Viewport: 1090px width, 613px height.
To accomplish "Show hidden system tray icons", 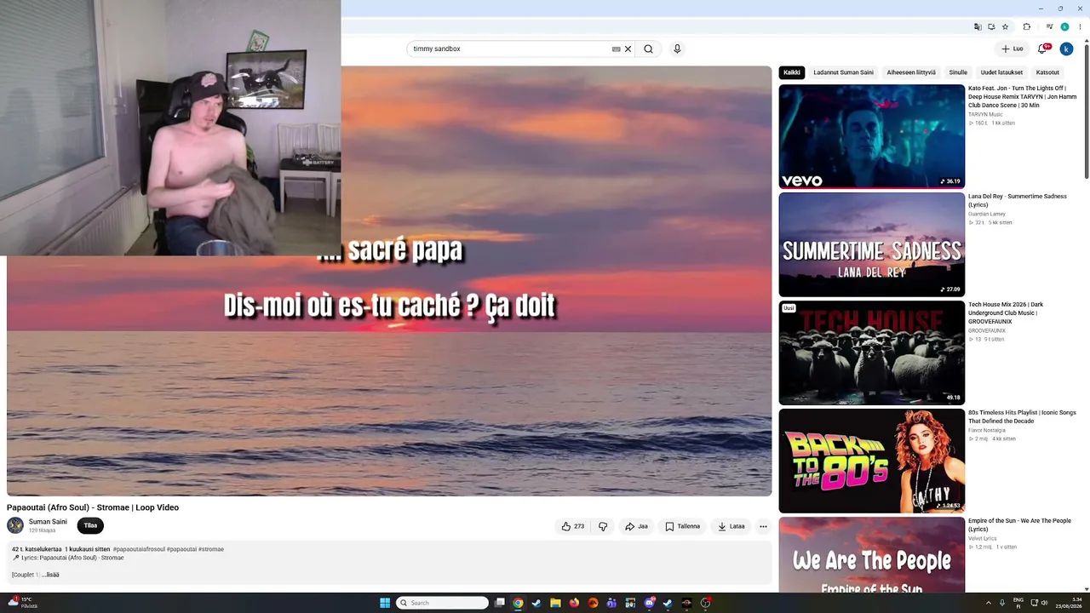I will click(988, 603).
